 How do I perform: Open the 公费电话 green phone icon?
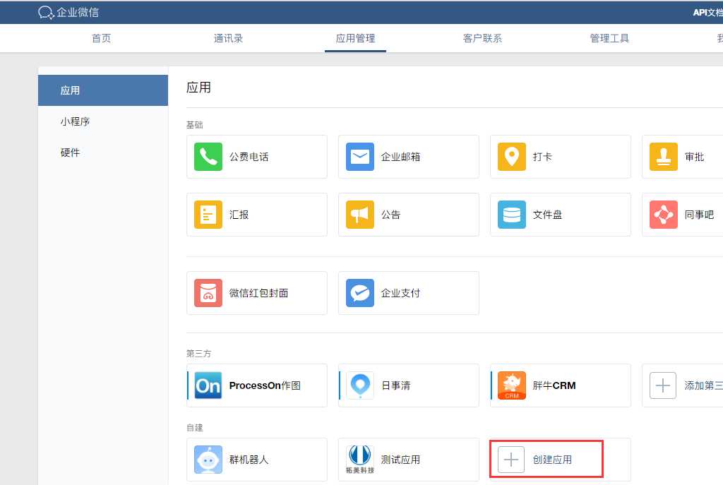tap(208, 157)
